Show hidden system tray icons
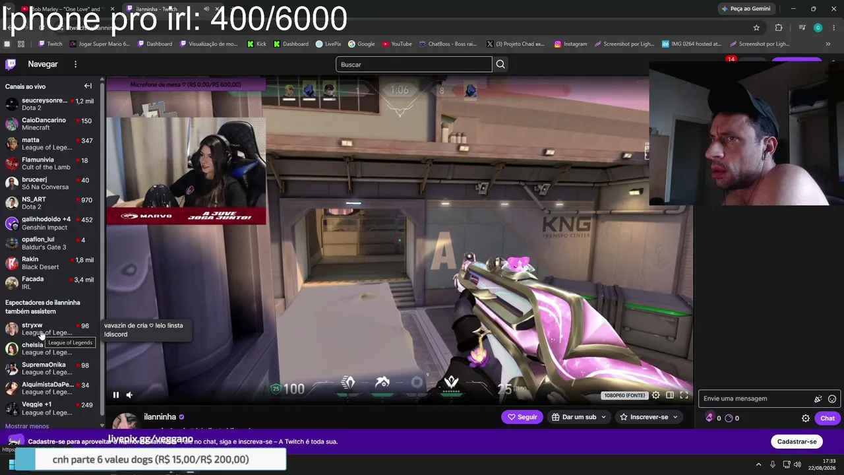Image resolution: width=844 pixels, height=475 pixels. (758, 464)
